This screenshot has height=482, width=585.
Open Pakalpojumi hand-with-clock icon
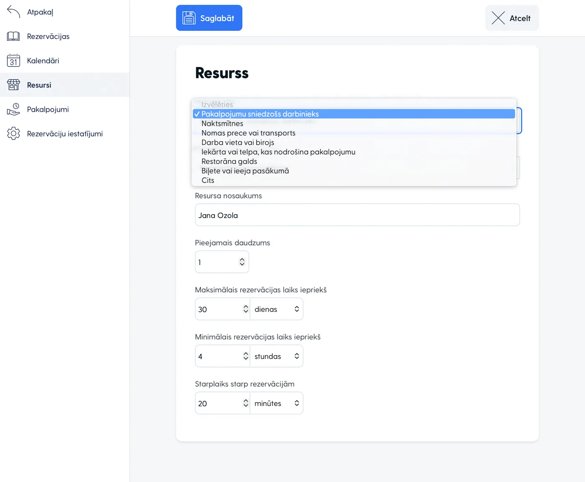pyautogui.click(x=13, y=109)
